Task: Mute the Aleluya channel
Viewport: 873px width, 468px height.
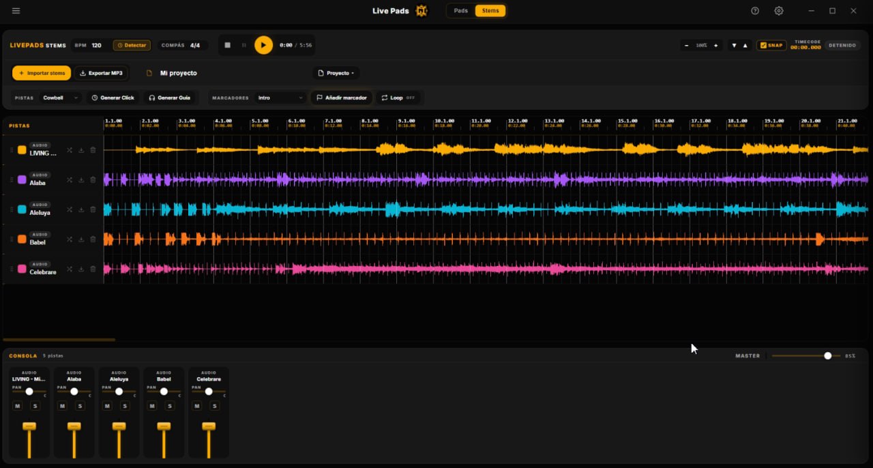Action: (107, 406)
